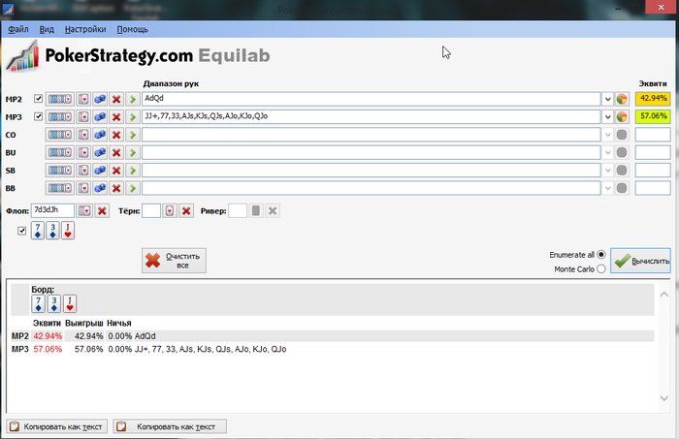Click chips icon in SB row

(100, 171)
